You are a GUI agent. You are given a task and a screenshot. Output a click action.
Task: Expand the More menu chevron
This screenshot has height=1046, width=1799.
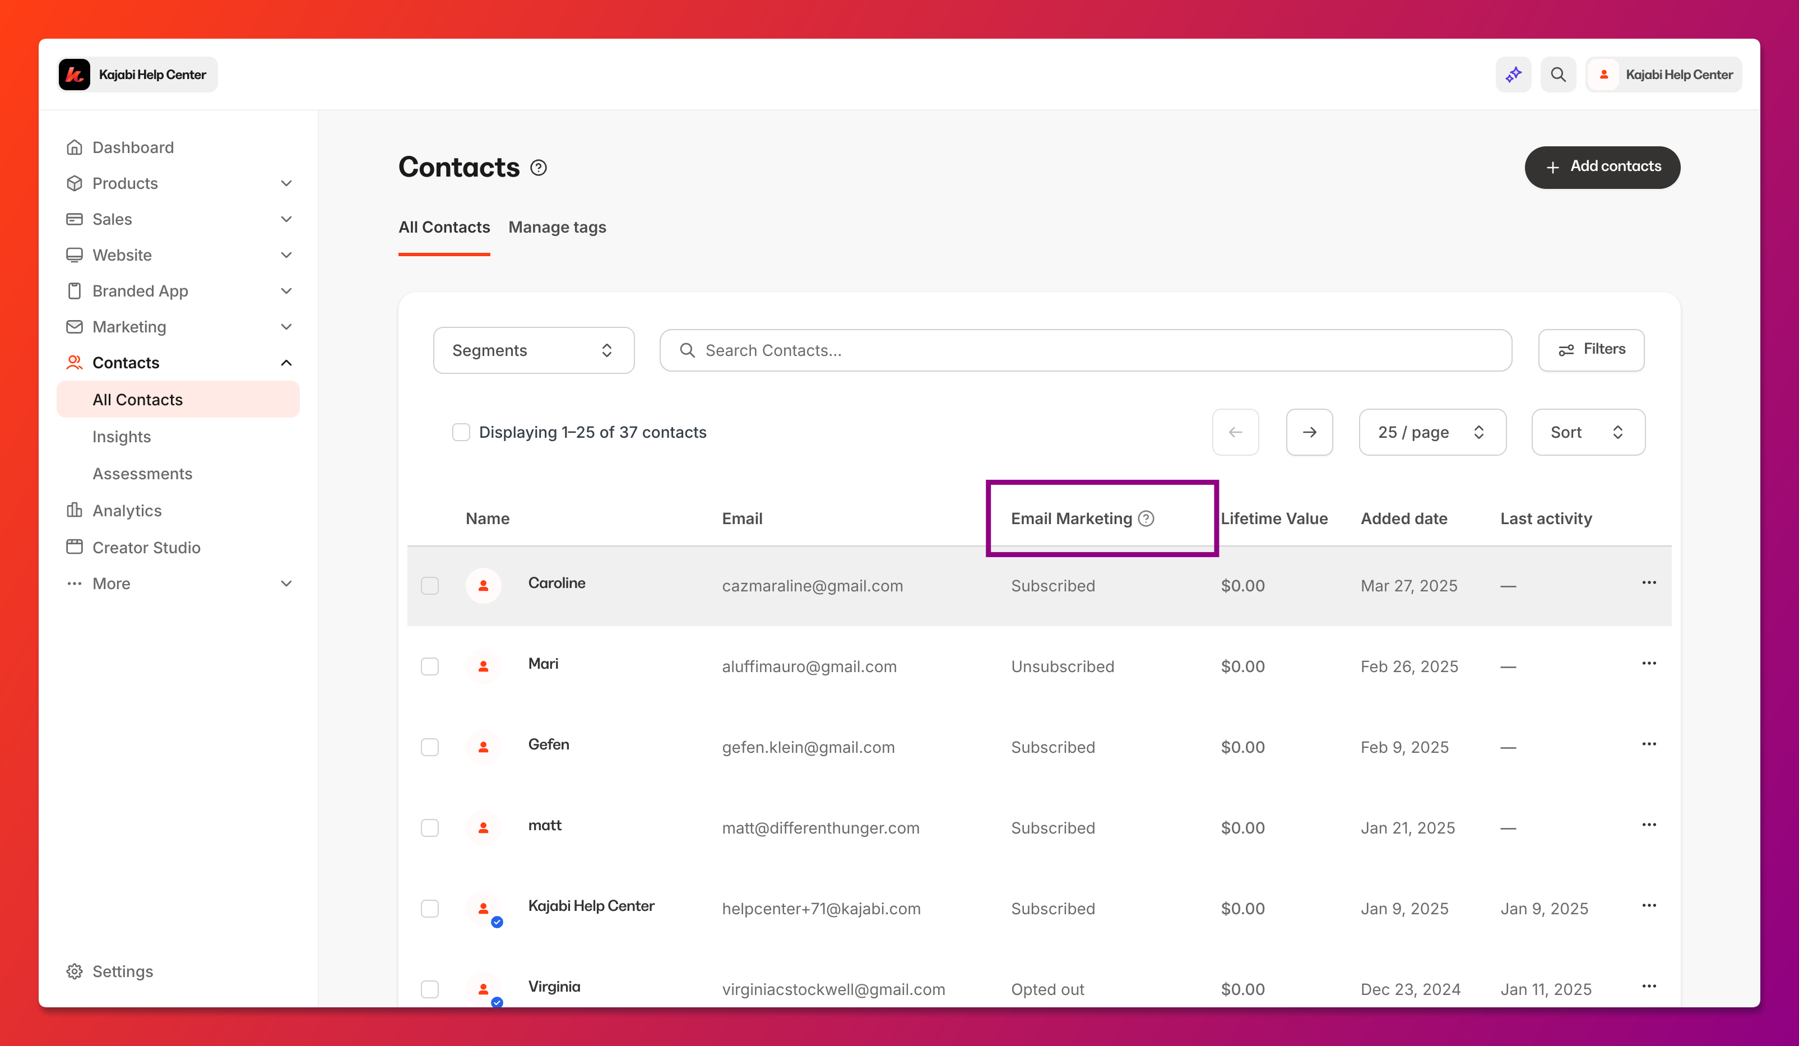286,584
